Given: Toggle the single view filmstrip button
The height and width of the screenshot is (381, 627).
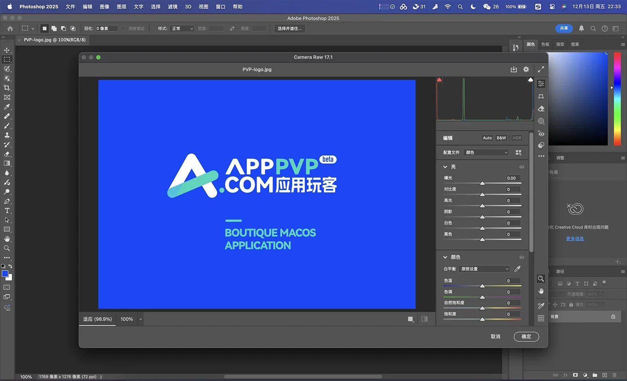Looking at the screenshot, I should [410, 319].
